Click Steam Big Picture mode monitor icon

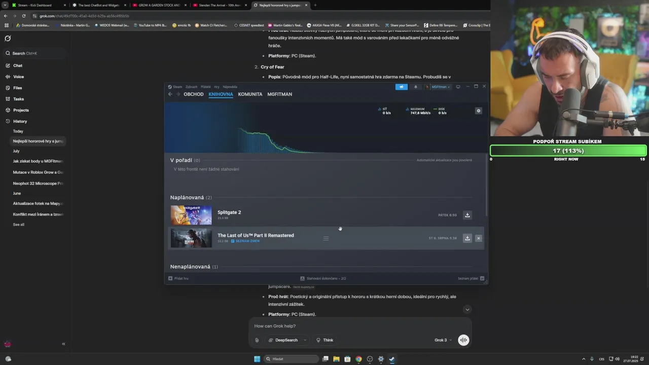(458, 87)
